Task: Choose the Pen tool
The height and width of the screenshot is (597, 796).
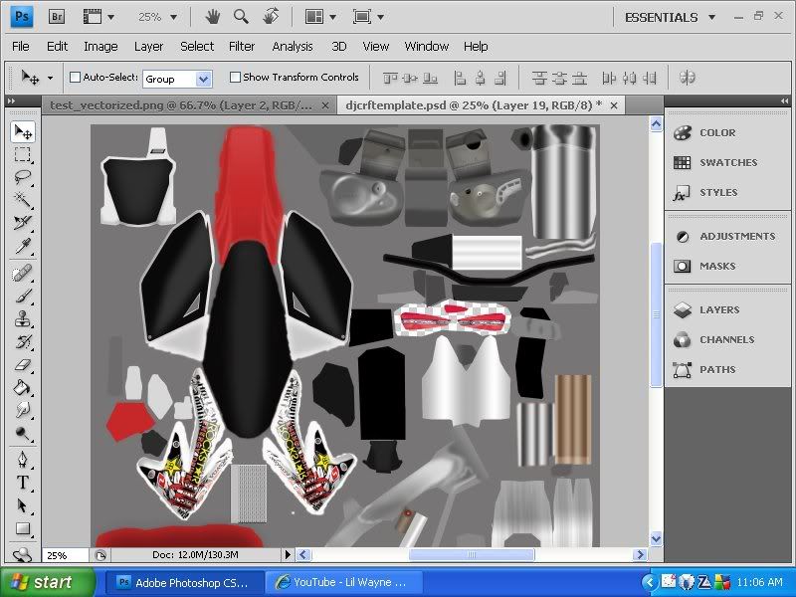Action: (x=23, y=459)
